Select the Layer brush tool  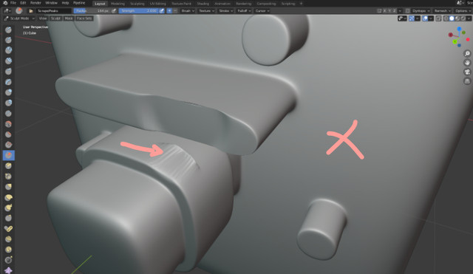(8, 82)
